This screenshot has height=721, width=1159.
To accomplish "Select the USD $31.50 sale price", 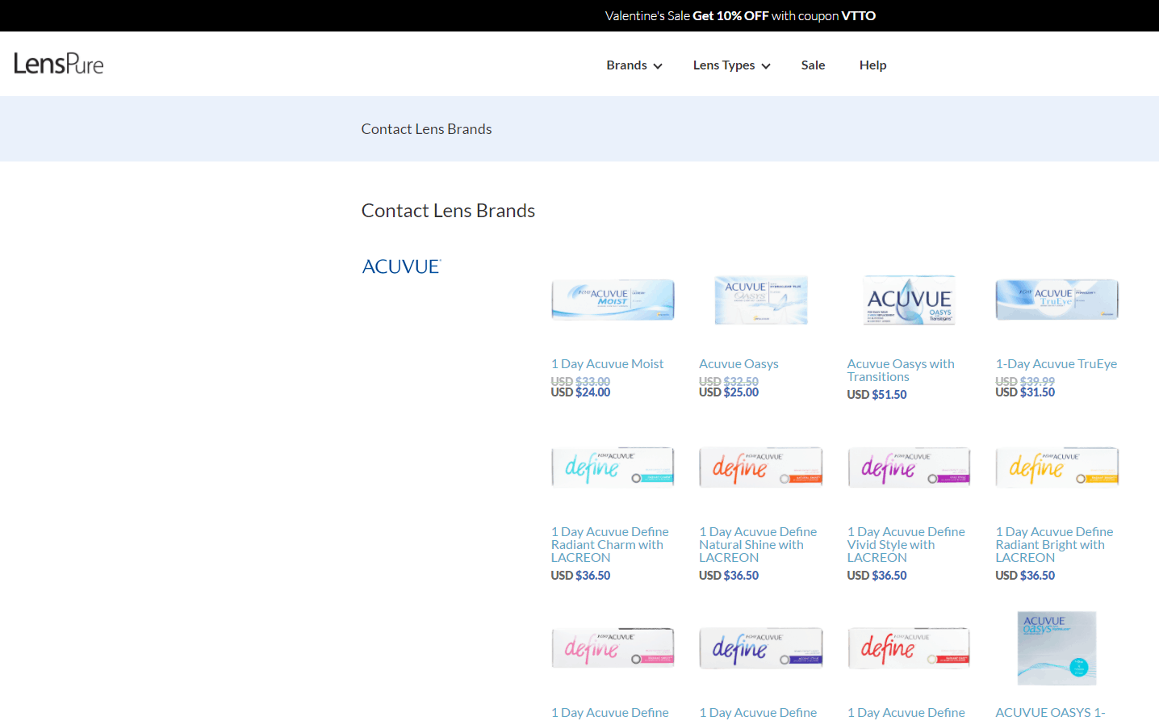I will pyautogui.click(x=1025, y=392).
